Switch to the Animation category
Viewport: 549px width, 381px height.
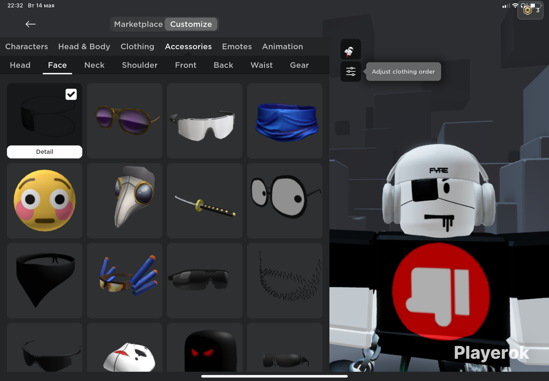(282, 46)
